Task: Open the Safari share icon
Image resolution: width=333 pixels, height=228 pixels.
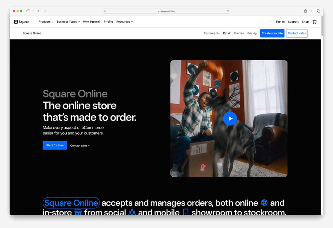Action: click(x=305, y=11)
